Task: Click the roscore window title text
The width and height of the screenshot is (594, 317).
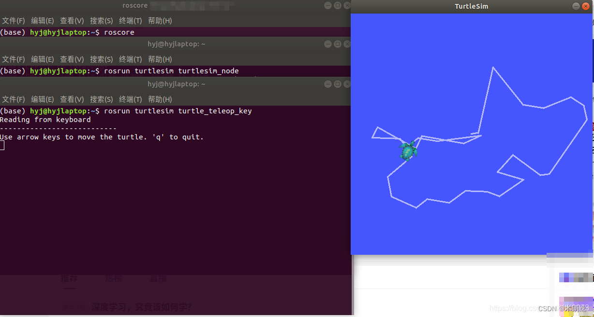Action: tap(135, 5)
